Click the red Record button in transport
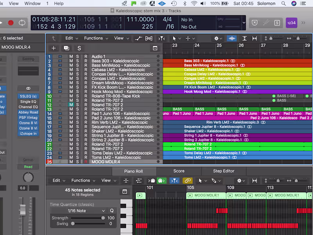The width and height of the screenshot is (313, 235). [11, 23]
